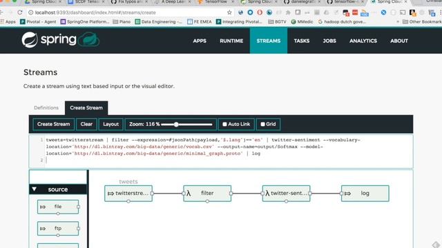The height and width of the screenshot is (248, 442).
Task: Click the tap port below twitter-sentiment node
Action: pos(286,201)
